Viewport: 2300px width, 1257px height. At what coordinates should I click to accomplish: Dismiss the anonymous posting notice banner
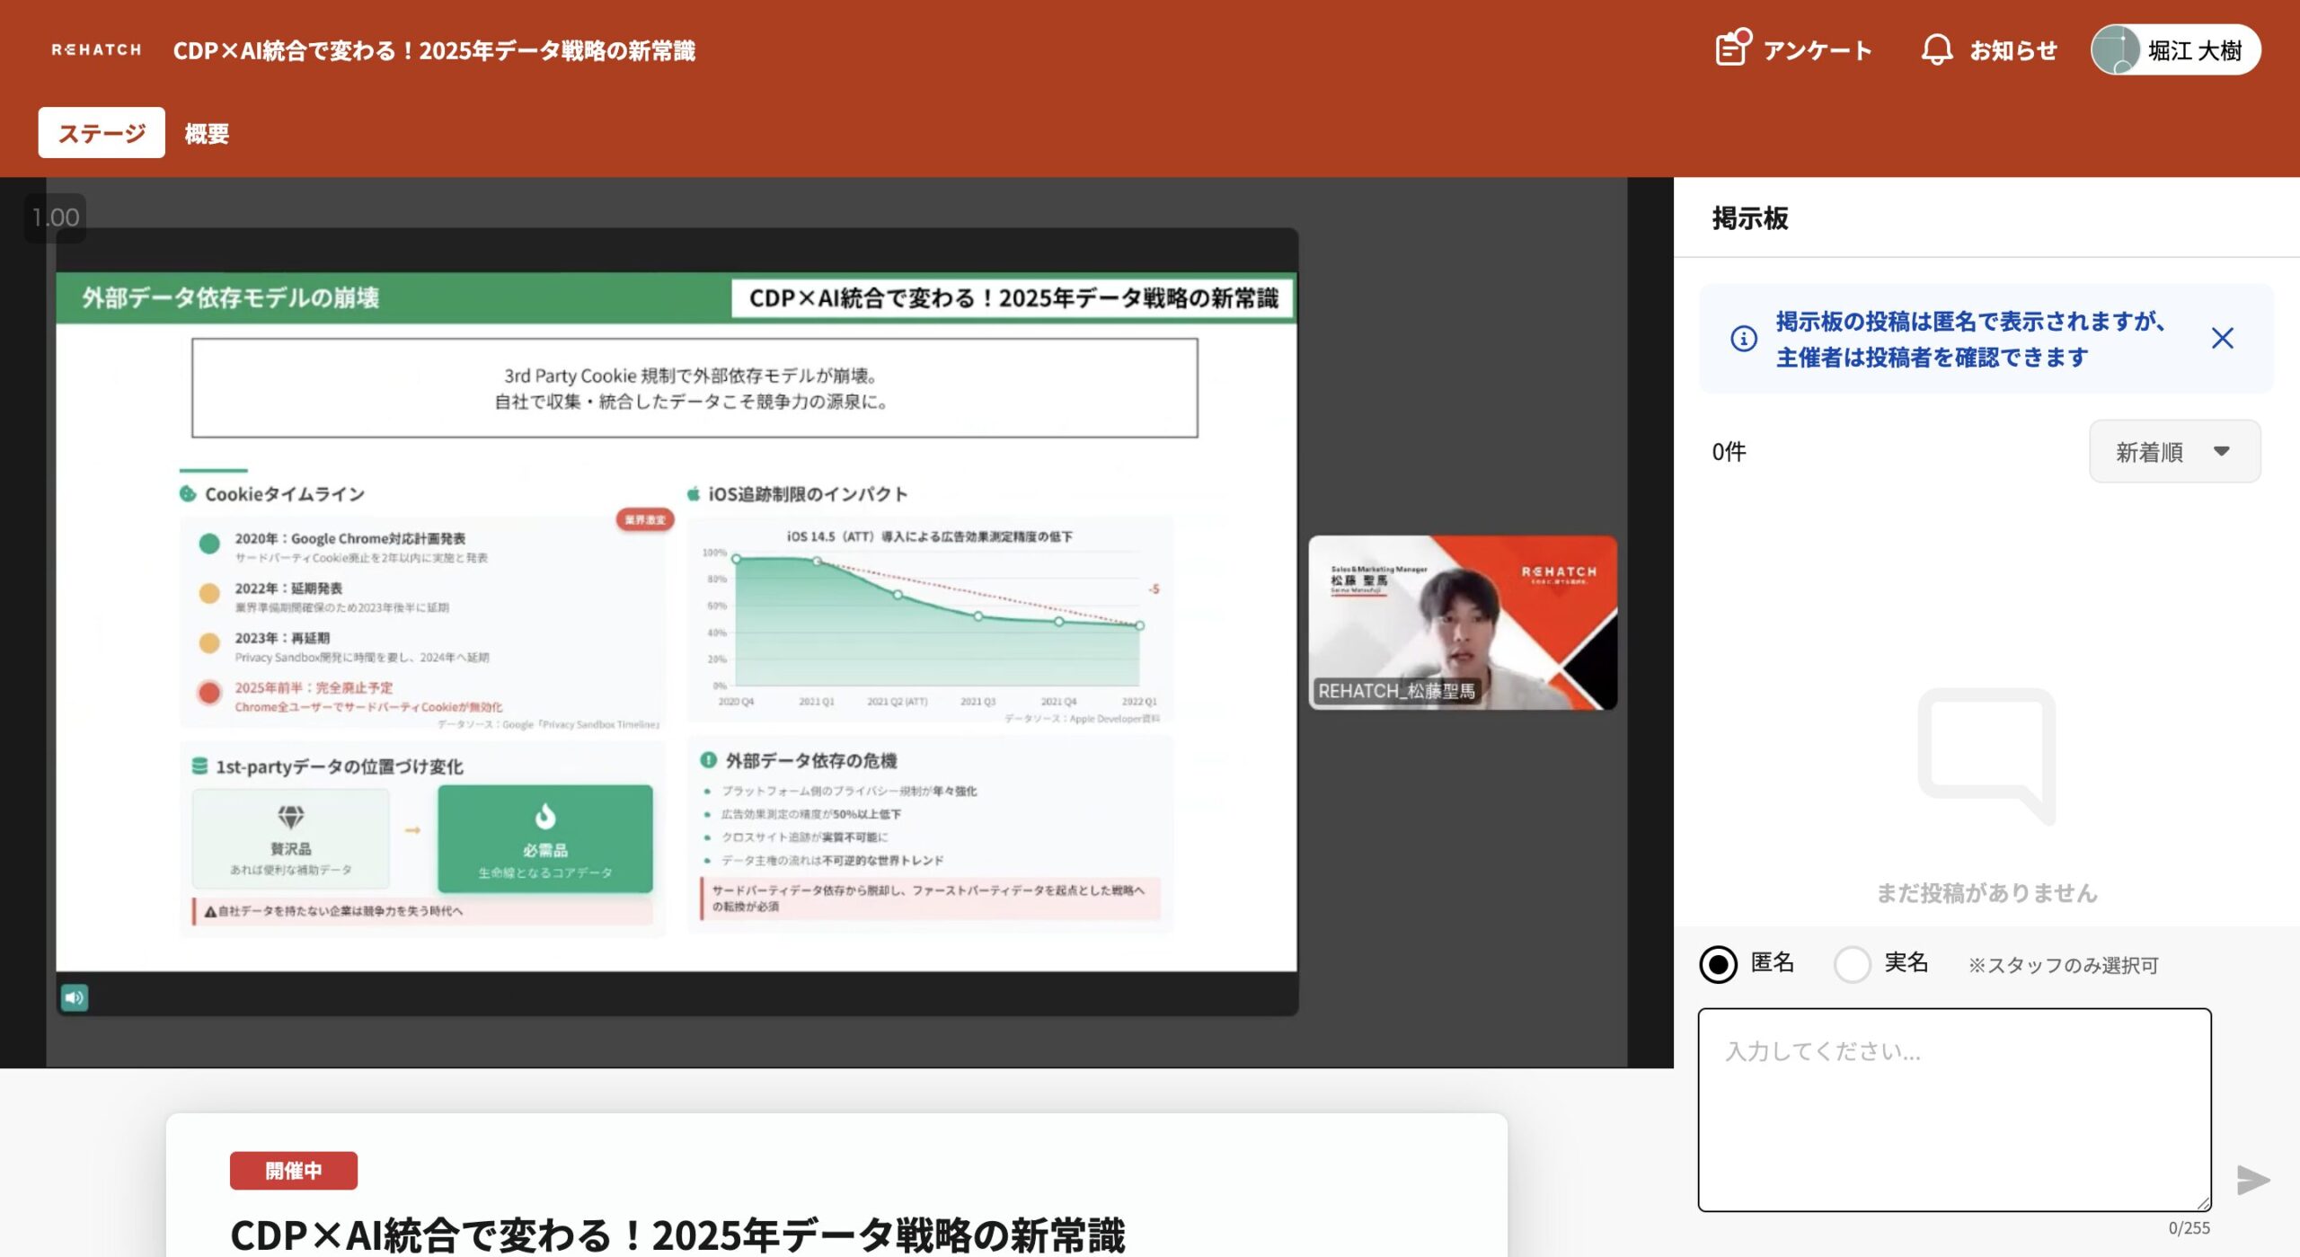click(x=2222, y=339)
